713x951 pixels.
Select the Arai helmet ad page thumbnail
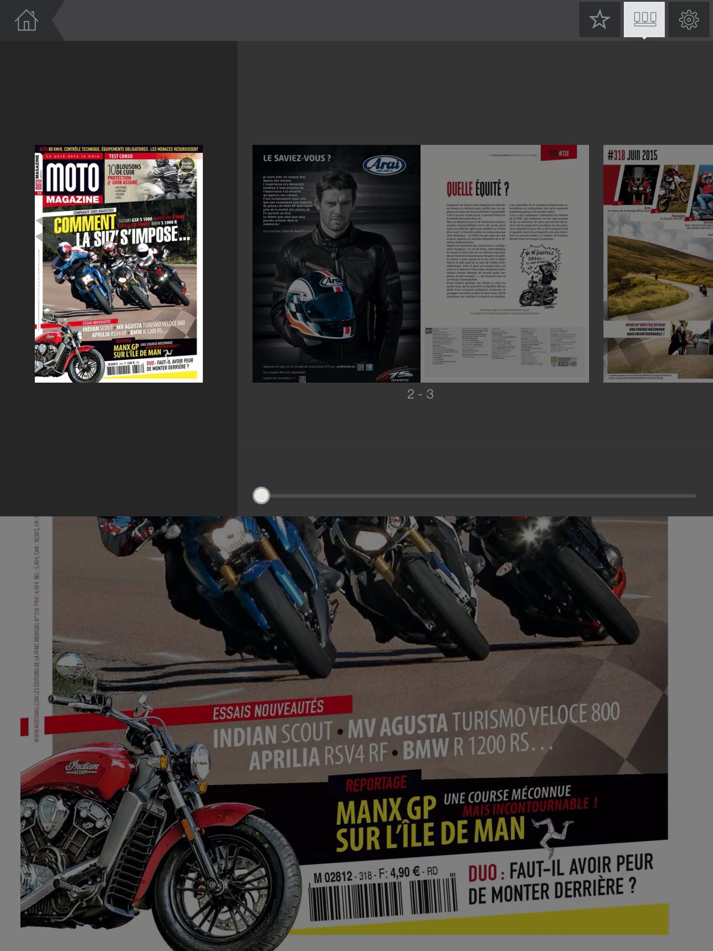(x=336, y=264)
